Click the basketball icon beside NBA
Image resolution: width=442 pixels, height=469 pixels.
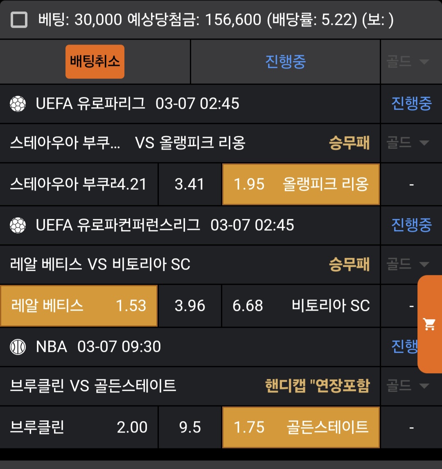pyautogui.click(x=18, y=347)
